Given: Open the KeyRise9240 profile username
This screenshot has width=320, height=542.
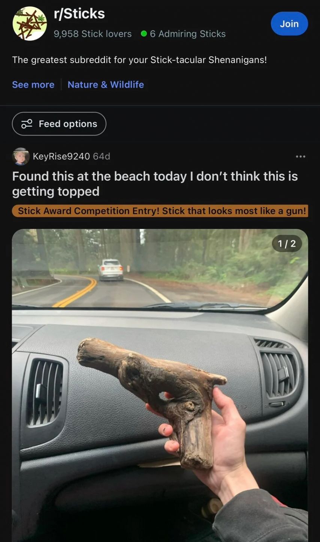Looking at the screenshot, I should (x=61, y=156).
